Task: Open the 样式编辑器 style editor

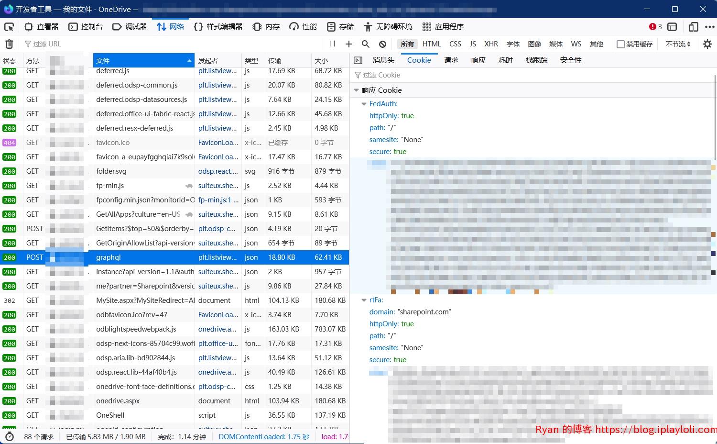Action: point(218,27)
